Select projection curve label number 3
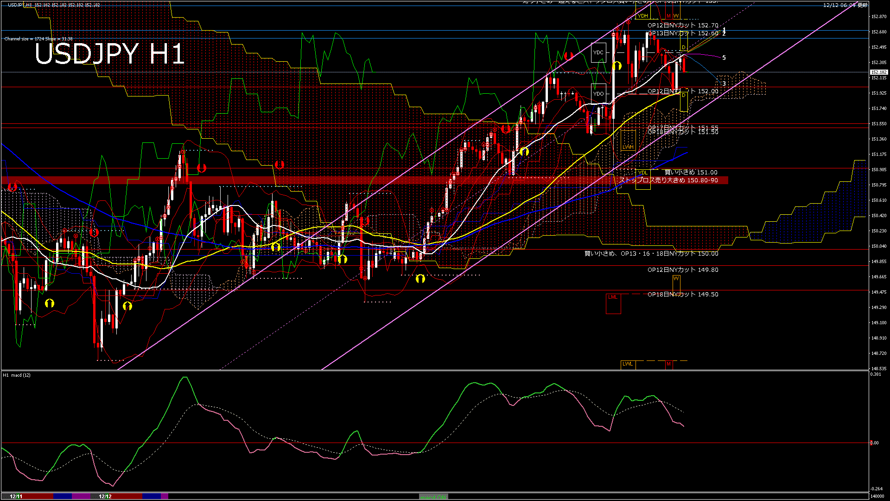Screen dimensions: 890x501 [724, 84]
